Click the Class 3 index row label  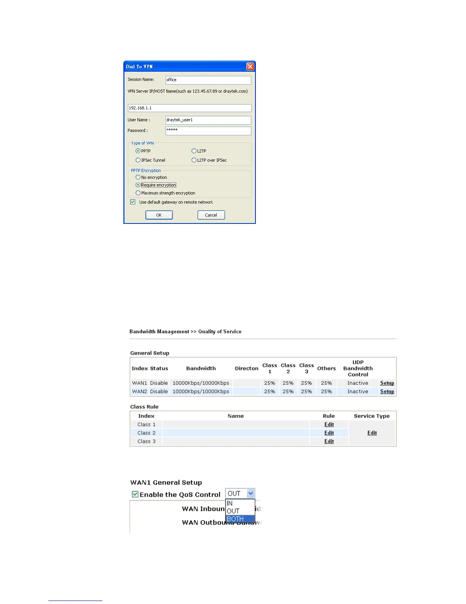[x=147, y=441]
